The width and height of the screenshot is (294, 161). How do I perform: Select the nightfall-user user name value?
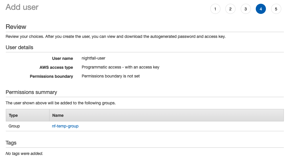(93, 58)
